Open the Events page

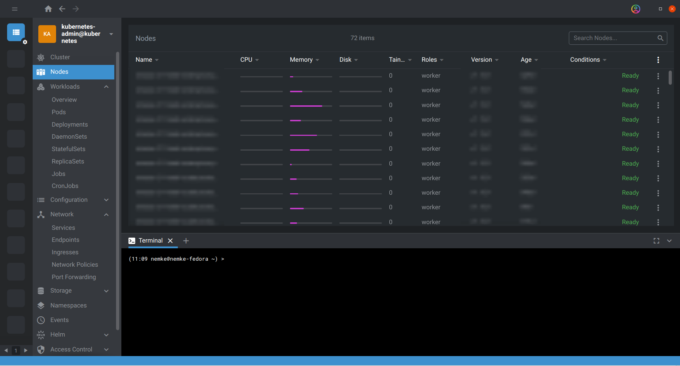[x=59, y=320]
